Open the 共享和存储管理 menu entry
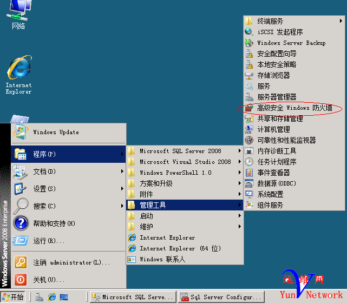This screenshot has height=304, width=347. point(294,118)
